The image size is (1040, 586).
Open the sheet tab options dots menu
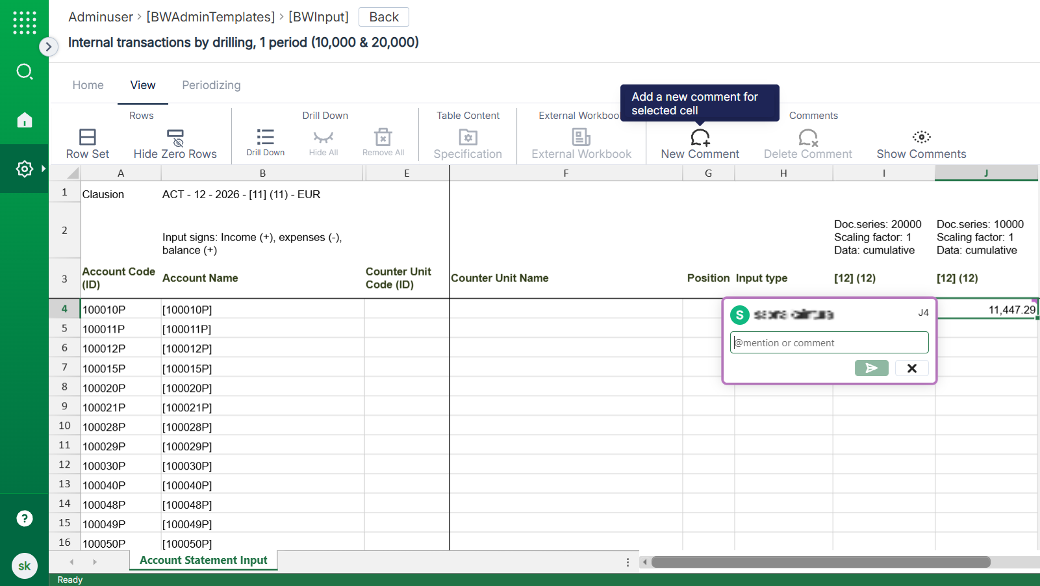(628, 562)
